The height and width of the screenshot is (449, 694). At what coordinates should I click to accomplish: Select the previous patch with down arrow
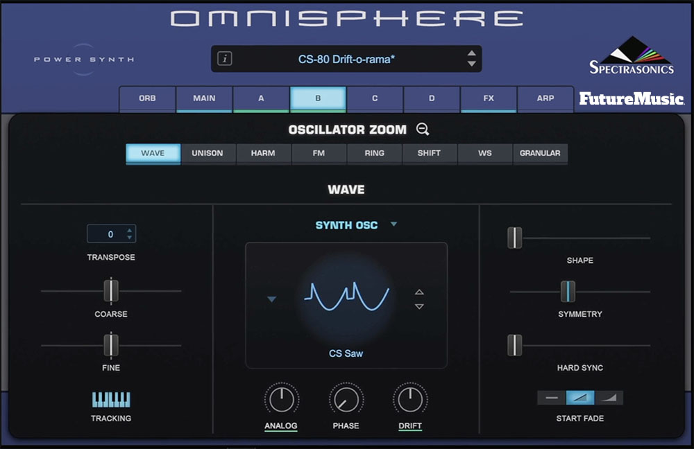pos(472,64)
